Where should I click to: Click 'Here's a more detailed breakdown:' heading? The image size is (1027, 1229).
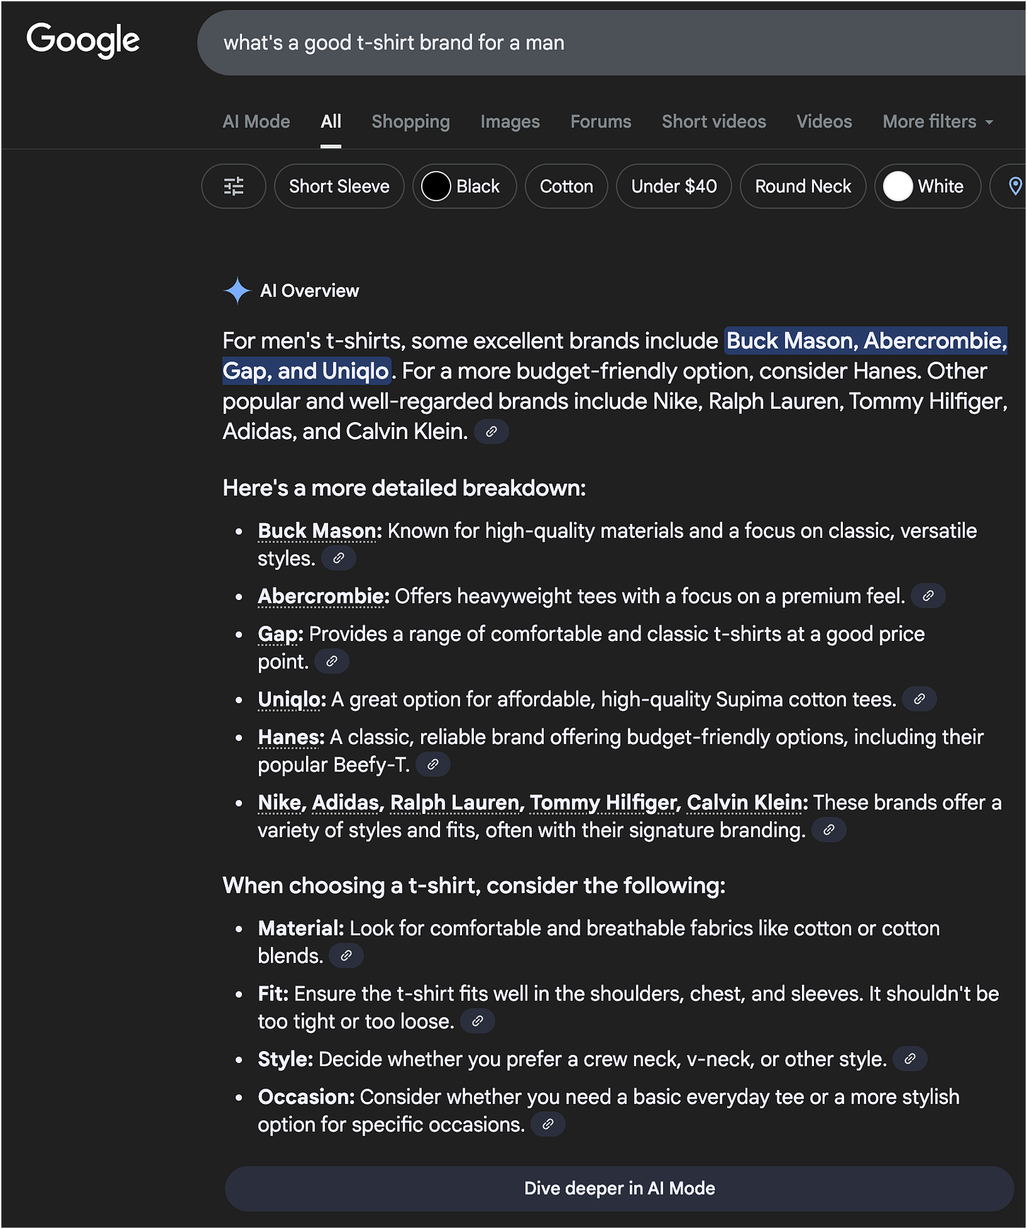404,488
